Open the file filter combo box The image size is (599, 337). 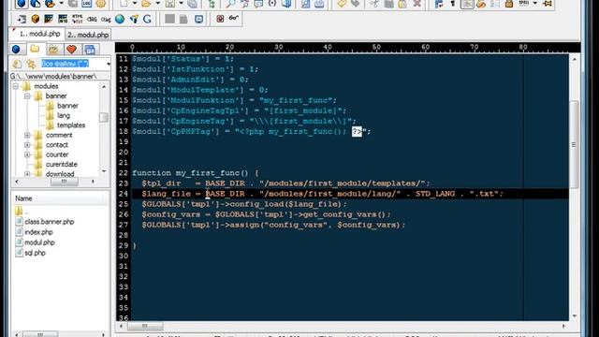pyautogui.click(x=75, y=64)
